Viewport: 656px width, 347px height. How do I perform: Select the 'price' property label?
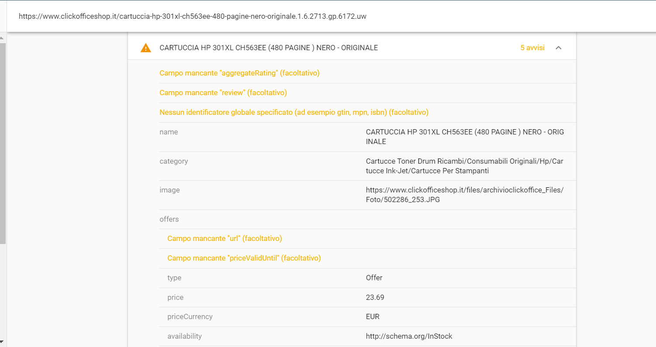coord(175,298)
